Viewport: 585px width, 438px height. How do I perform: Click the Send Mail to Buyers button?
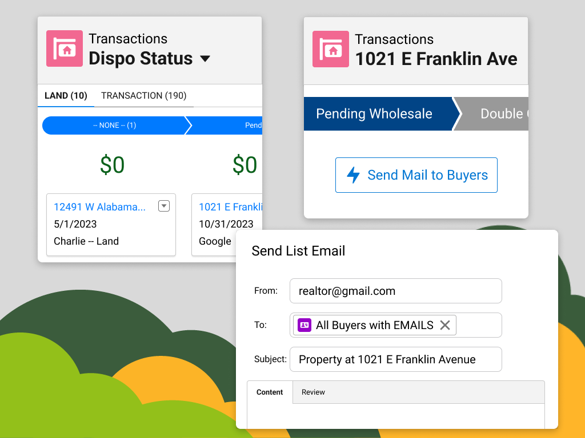[416, 175]
